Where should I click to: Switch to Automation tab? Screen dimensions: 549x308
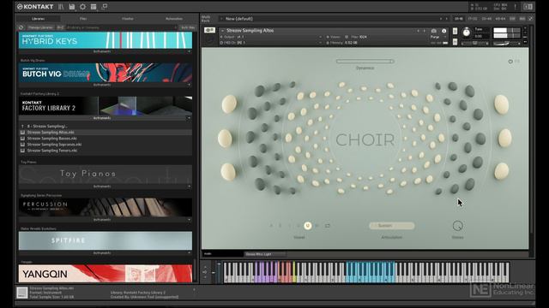pos(174,19)
